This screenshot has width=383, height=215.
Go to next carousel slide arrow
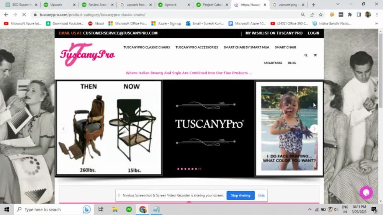(314, 129)
